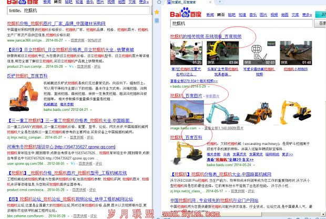Open the 工程机械在线 挖掘机价格 result title
Screen dimensions: 326x219
click(67, 173)
